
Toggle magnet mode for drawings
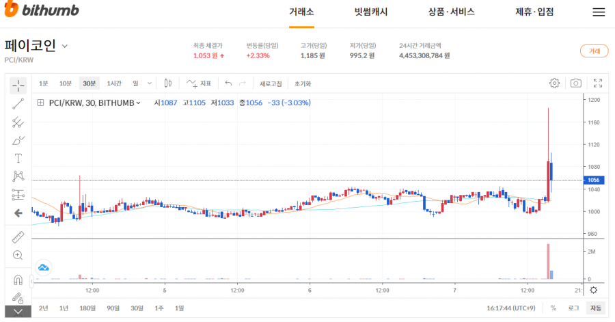click(x=18, y=280)
